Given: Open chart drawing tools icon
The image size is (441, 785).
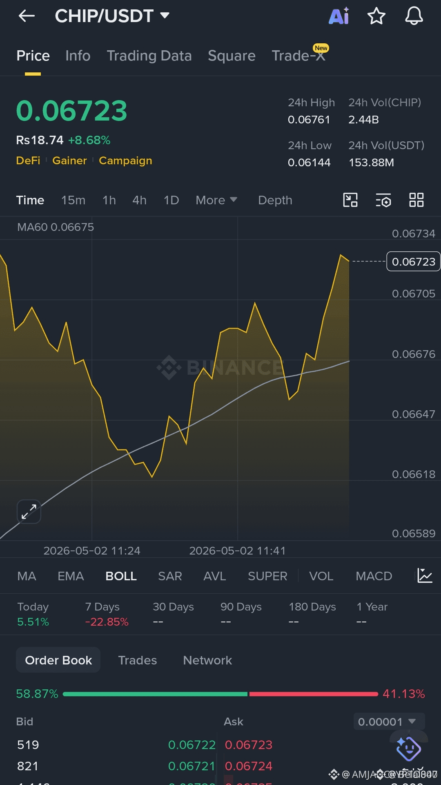Looking at the screenshot, I should (x=350, y=200).
